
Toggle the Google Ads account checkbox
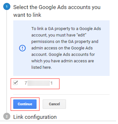click(16, 83)
